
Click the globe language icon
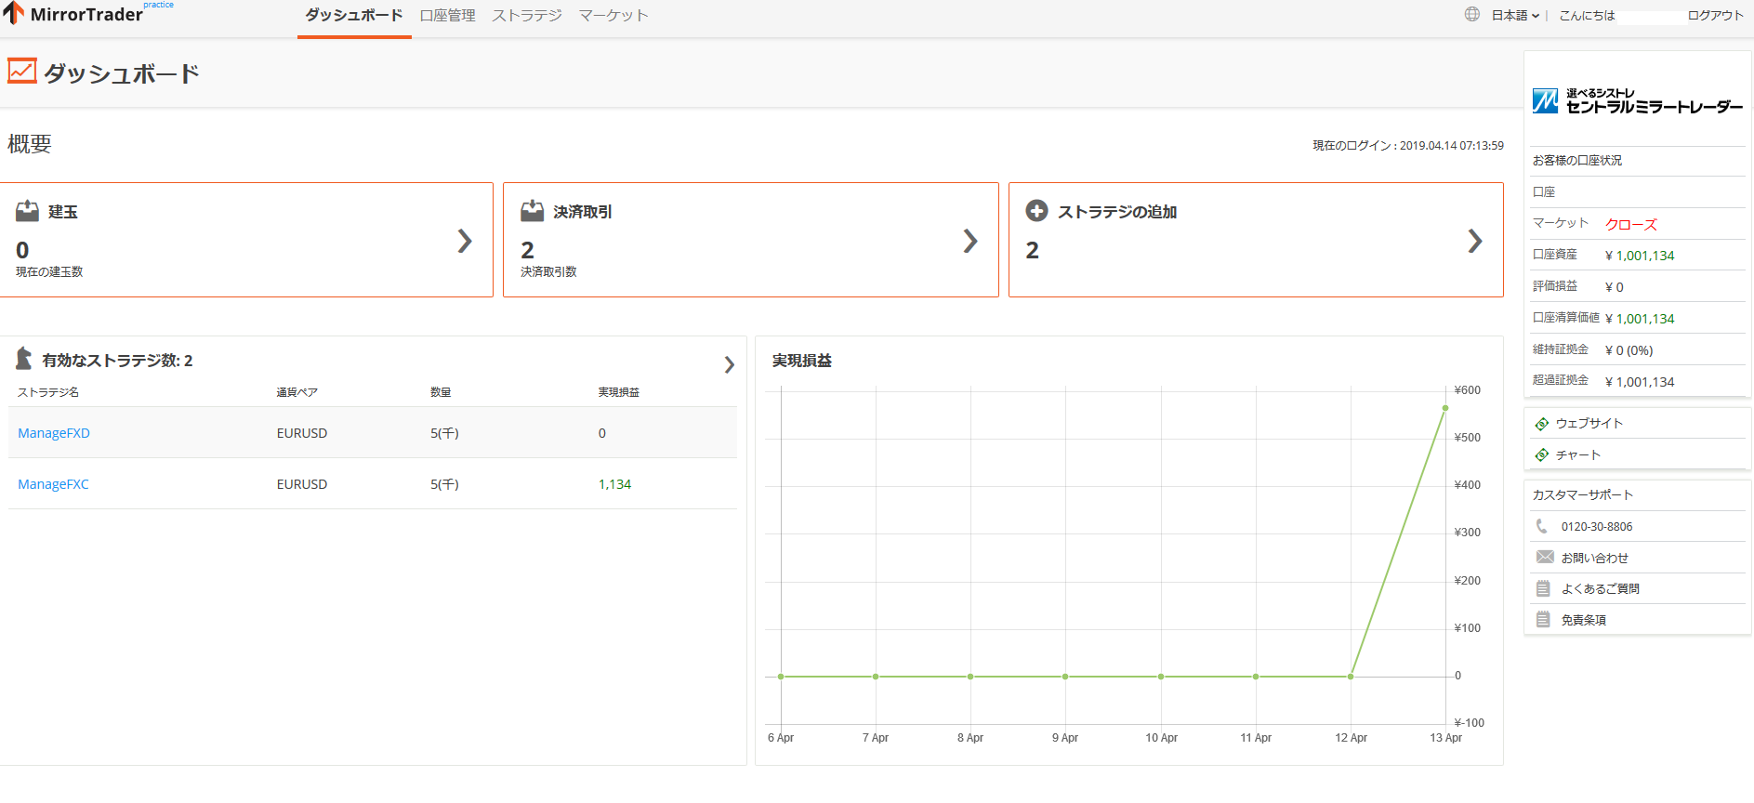click(1472, 14)
